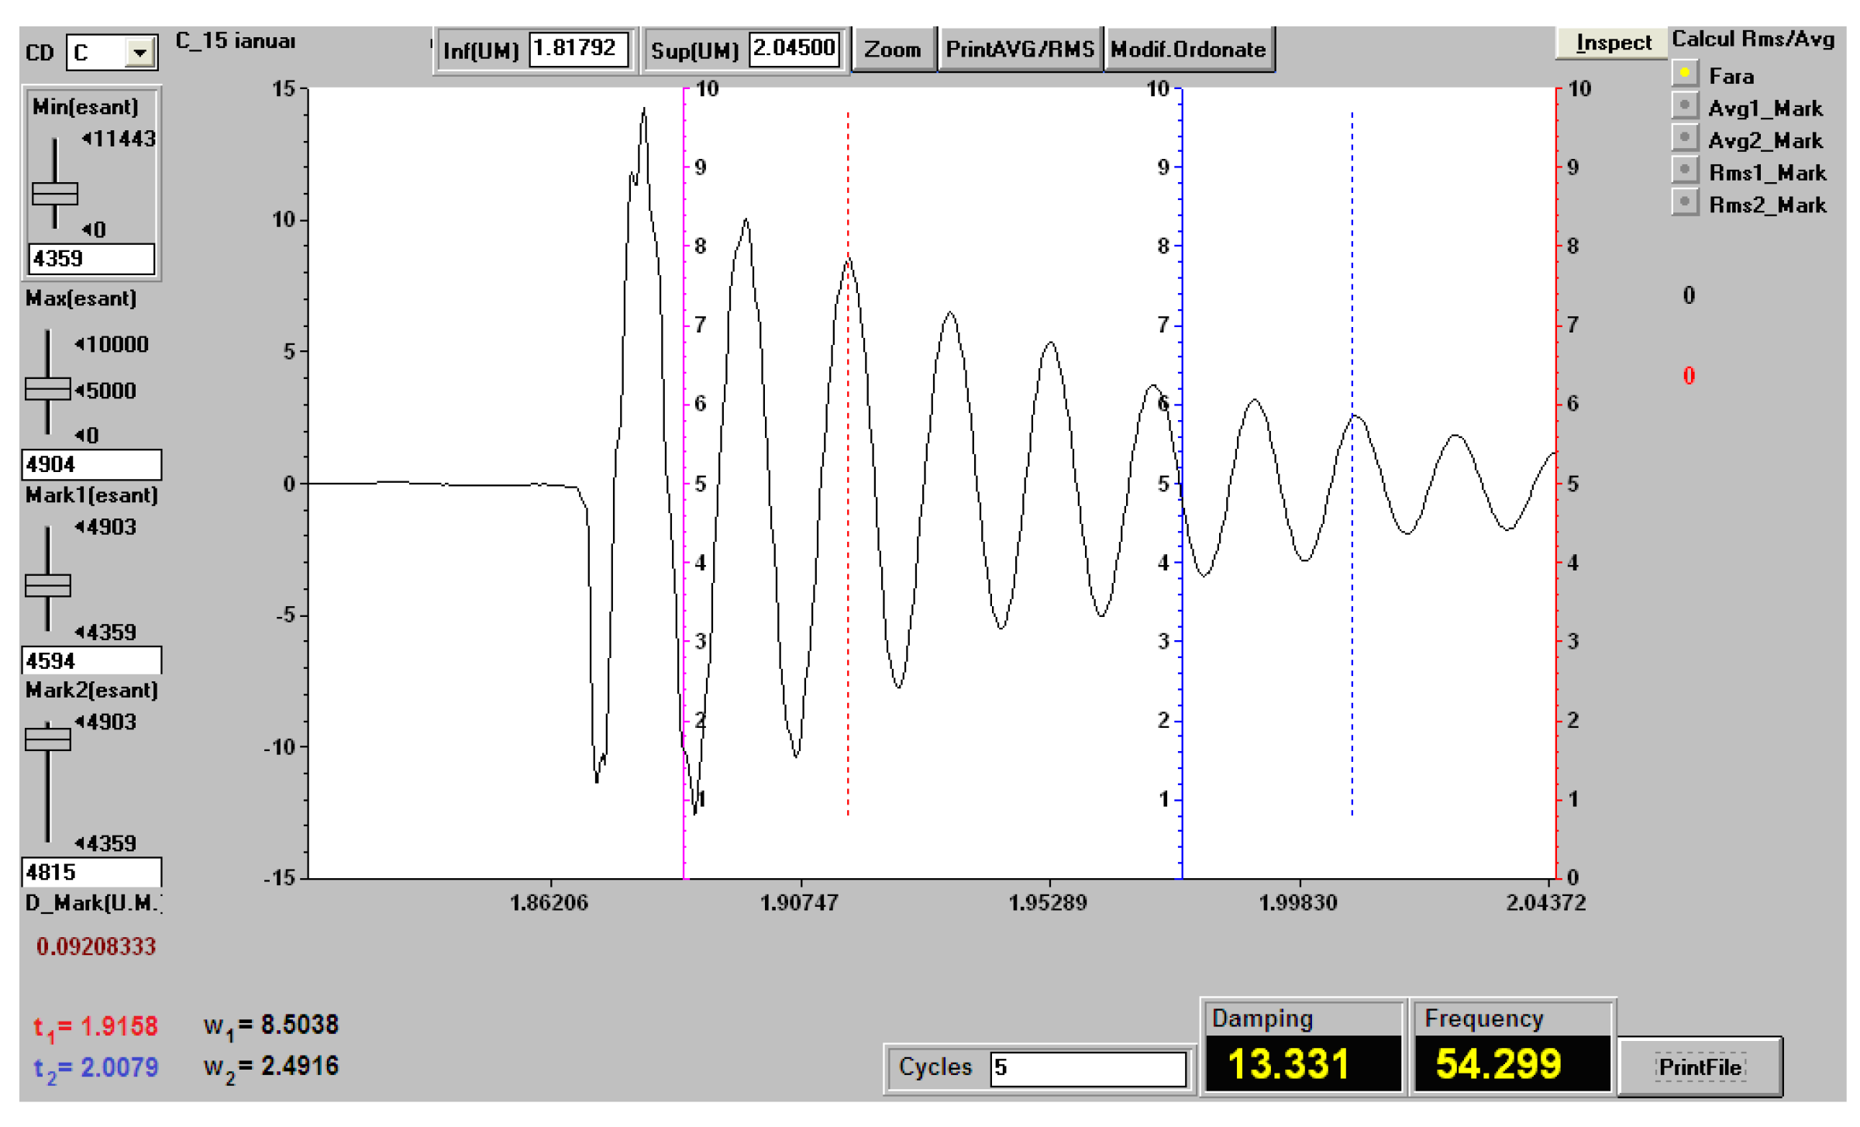The width and height of the screenshot is (1860, 1127).
Task: Click the Min(esant) slider handle
Action: [55, 193]
